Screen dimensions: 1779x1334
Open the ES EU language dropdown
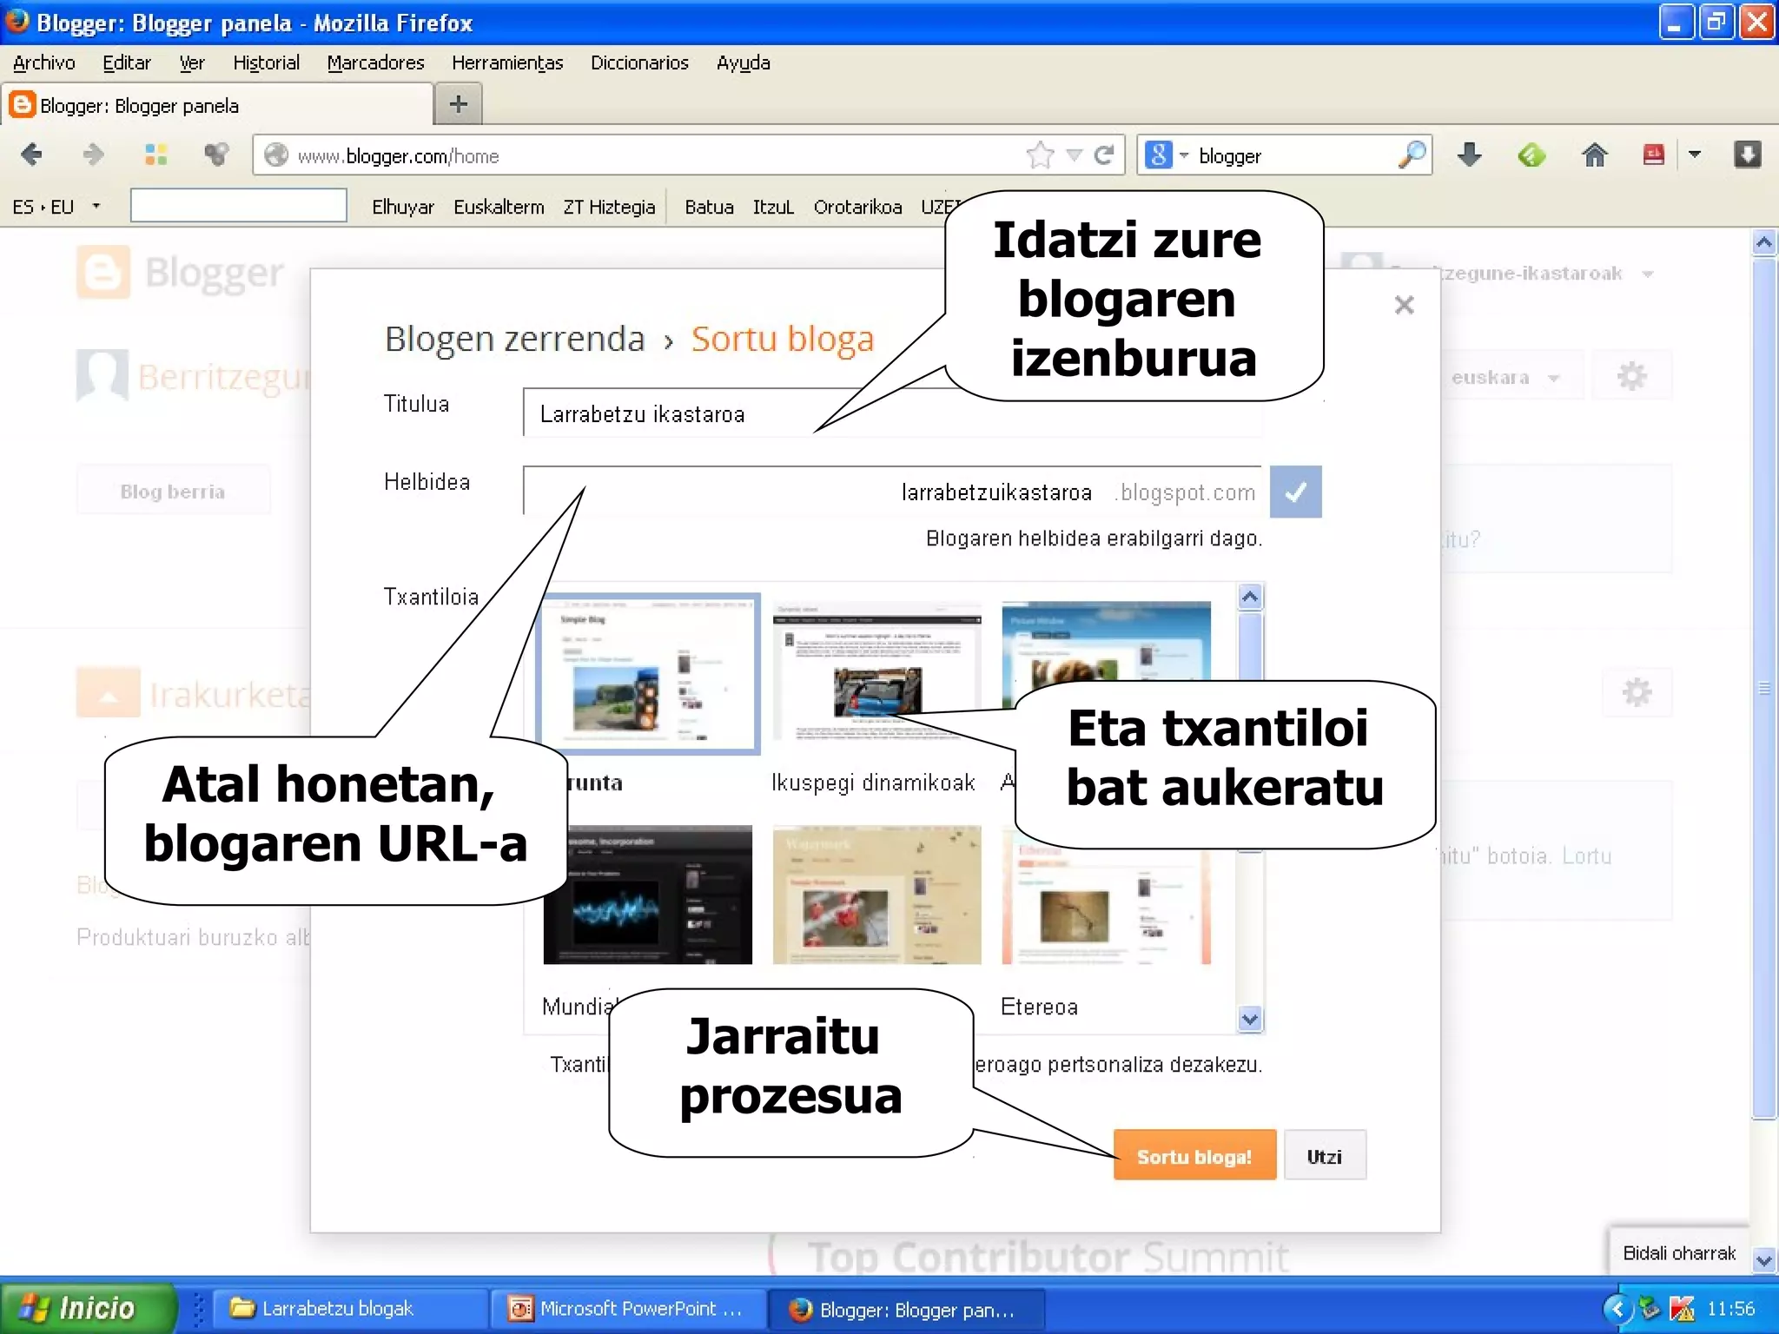tap(56, 207)
